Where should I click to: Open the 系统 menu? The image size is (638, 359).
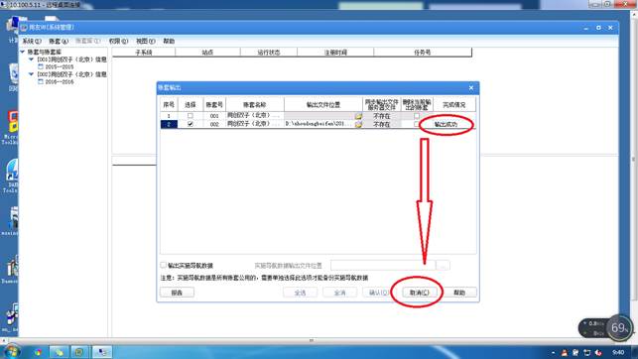32,41
